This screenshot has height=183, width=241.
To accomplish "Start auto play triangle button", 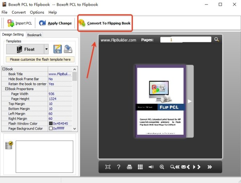I will coord(194,167).
